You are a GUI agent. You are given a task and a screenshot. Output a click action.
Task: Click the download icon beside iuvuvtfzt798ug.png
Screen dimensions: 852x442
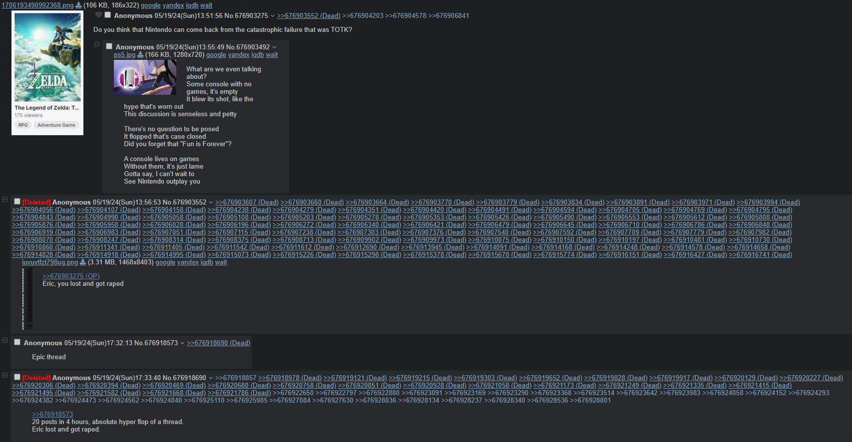point(83,262)
